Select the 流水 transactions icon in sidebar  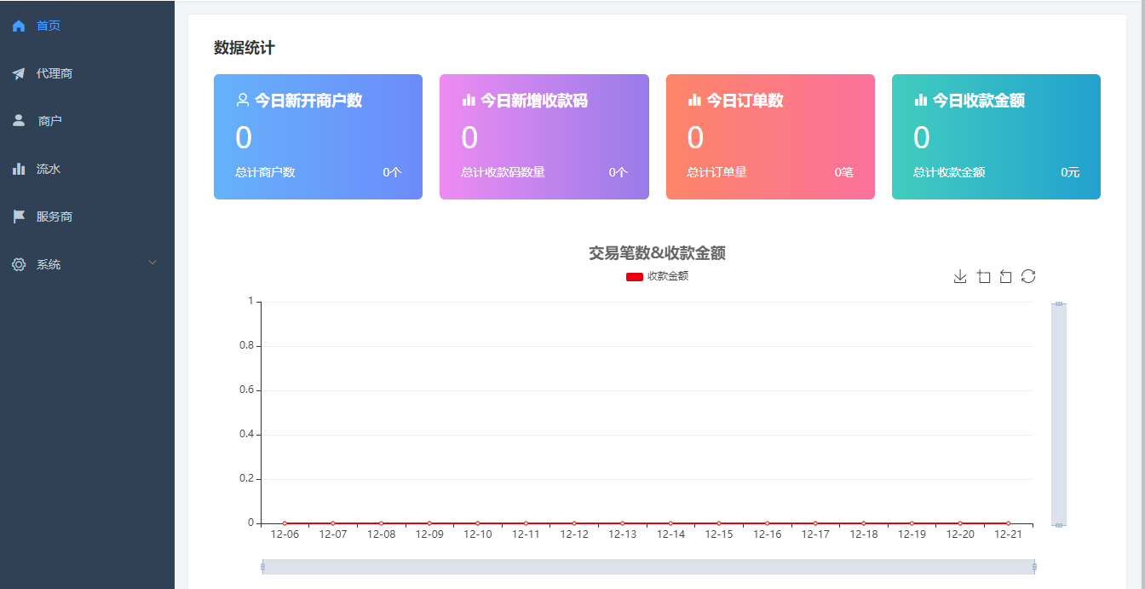click(18, 168)
